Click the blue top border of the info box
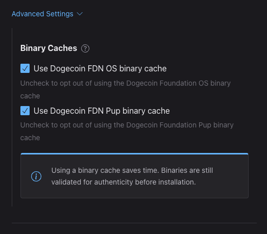 point(134,154)
